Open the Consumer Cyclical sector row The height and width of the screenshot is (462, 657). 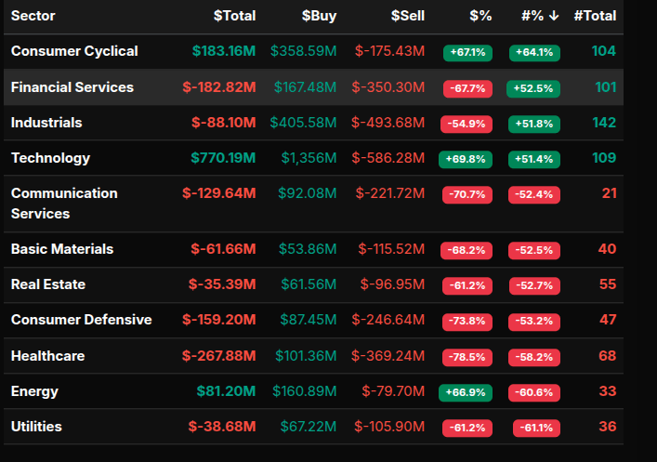pos(74,51)
